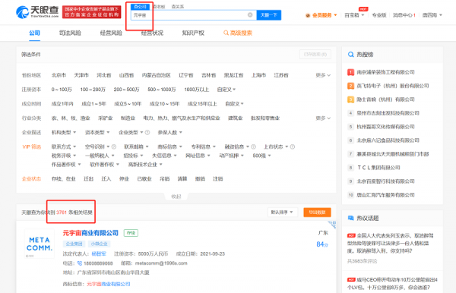Filter company status 注销
The height and width of the screenshot is (293, 456).
point(218,179)
